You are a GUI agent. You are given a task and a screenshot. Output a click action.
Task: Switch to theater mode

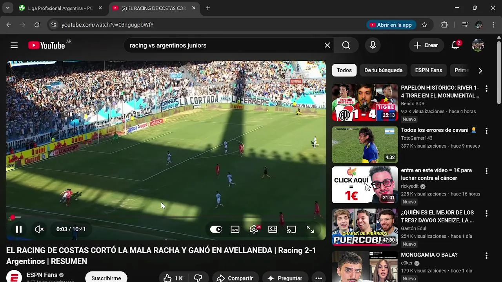[273, 230]
